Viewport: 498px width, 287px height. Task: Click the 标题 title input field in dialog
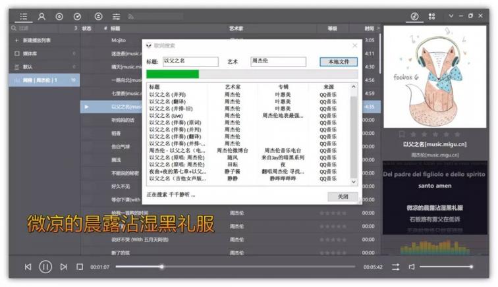(x=190, y=61)
